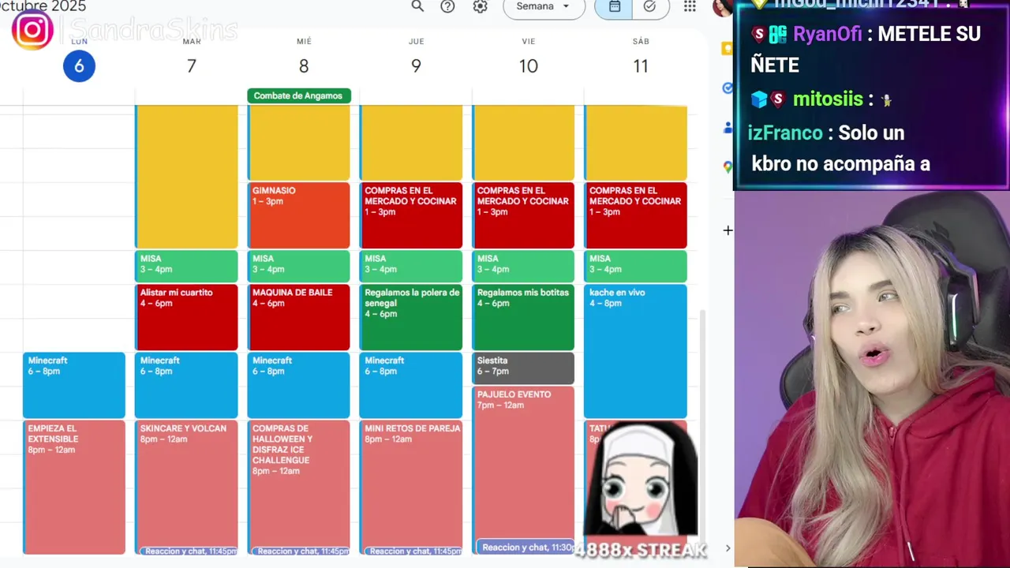Screen dimensions: 1010x568
Task: Select Saturday 11 day header
Action: click(641, 66)
